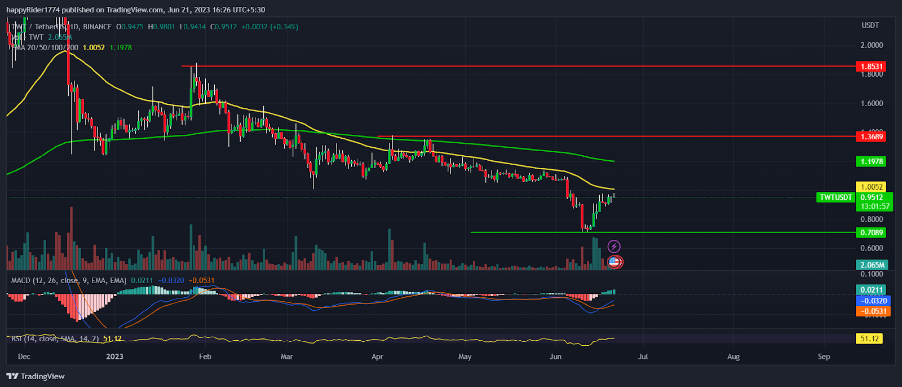Click the 2023 year label on time axis
The width and height of the screenshot is (902, 387).
[114, 357]
